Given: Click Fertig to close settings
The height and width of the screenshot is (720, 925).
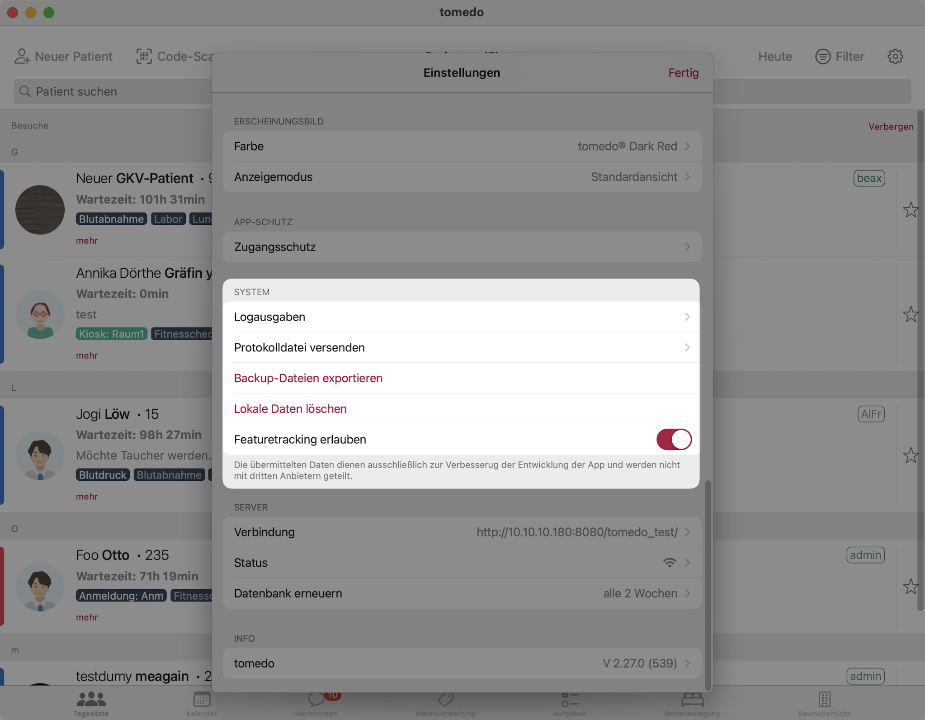Looking at the screenshot, I should [x=684, y=73].
